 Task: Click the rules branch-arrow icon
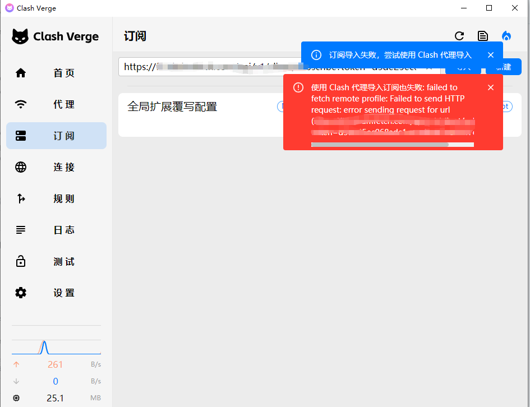[21, 198]
